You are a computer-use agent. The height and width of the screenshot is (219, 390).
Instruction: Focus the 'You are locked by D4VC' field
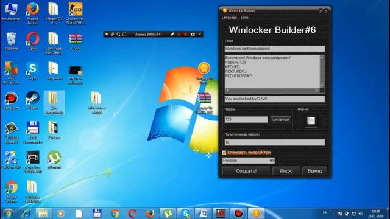(275, 99)
